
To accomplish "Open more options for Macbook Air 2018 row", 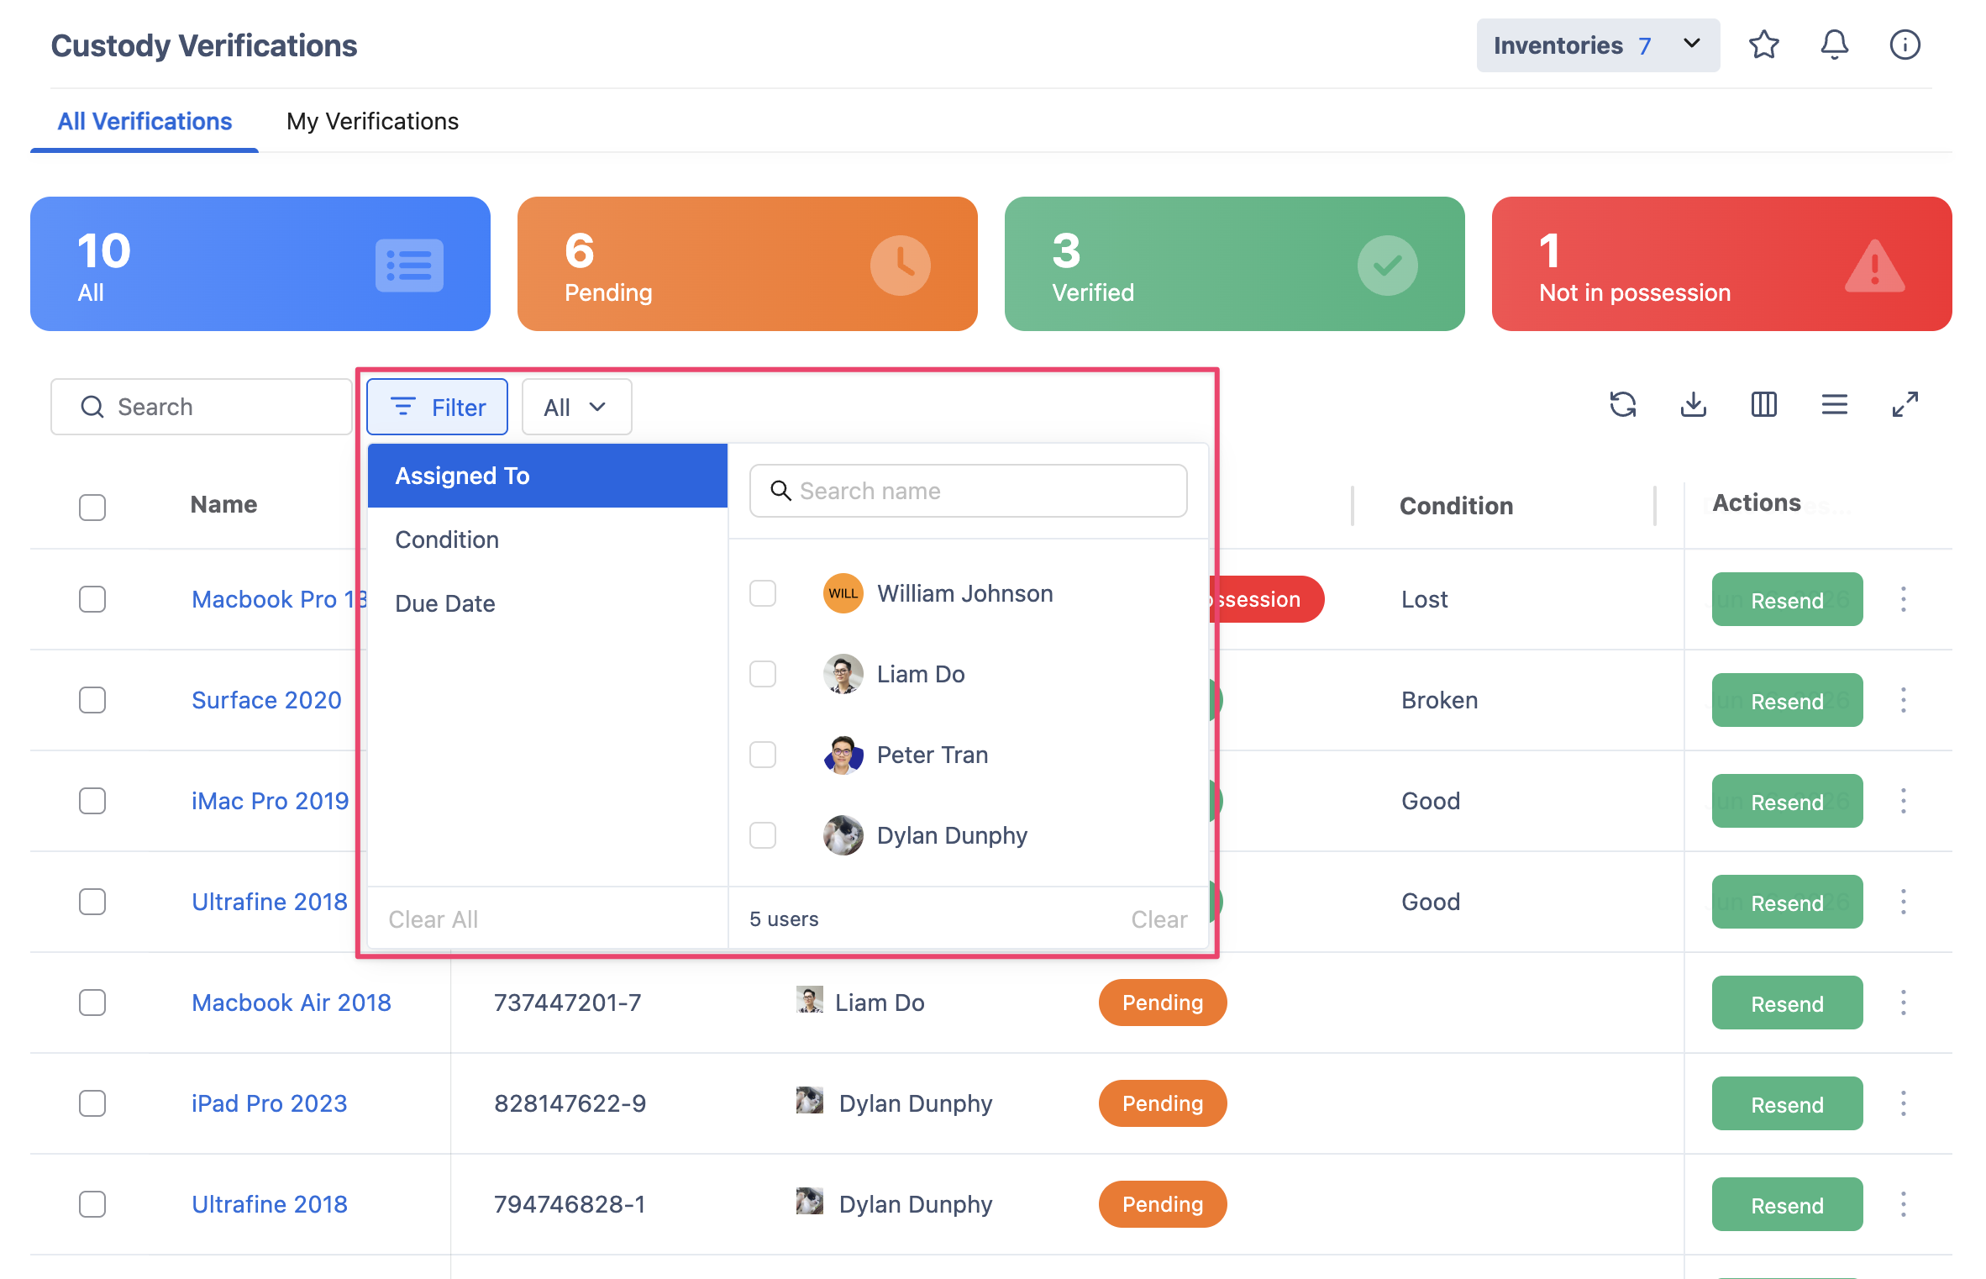I will (1904, 1003).
